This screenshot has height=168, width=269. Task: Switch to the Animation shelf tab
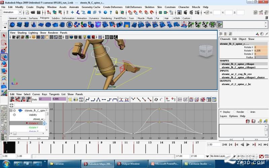[82, 18]
